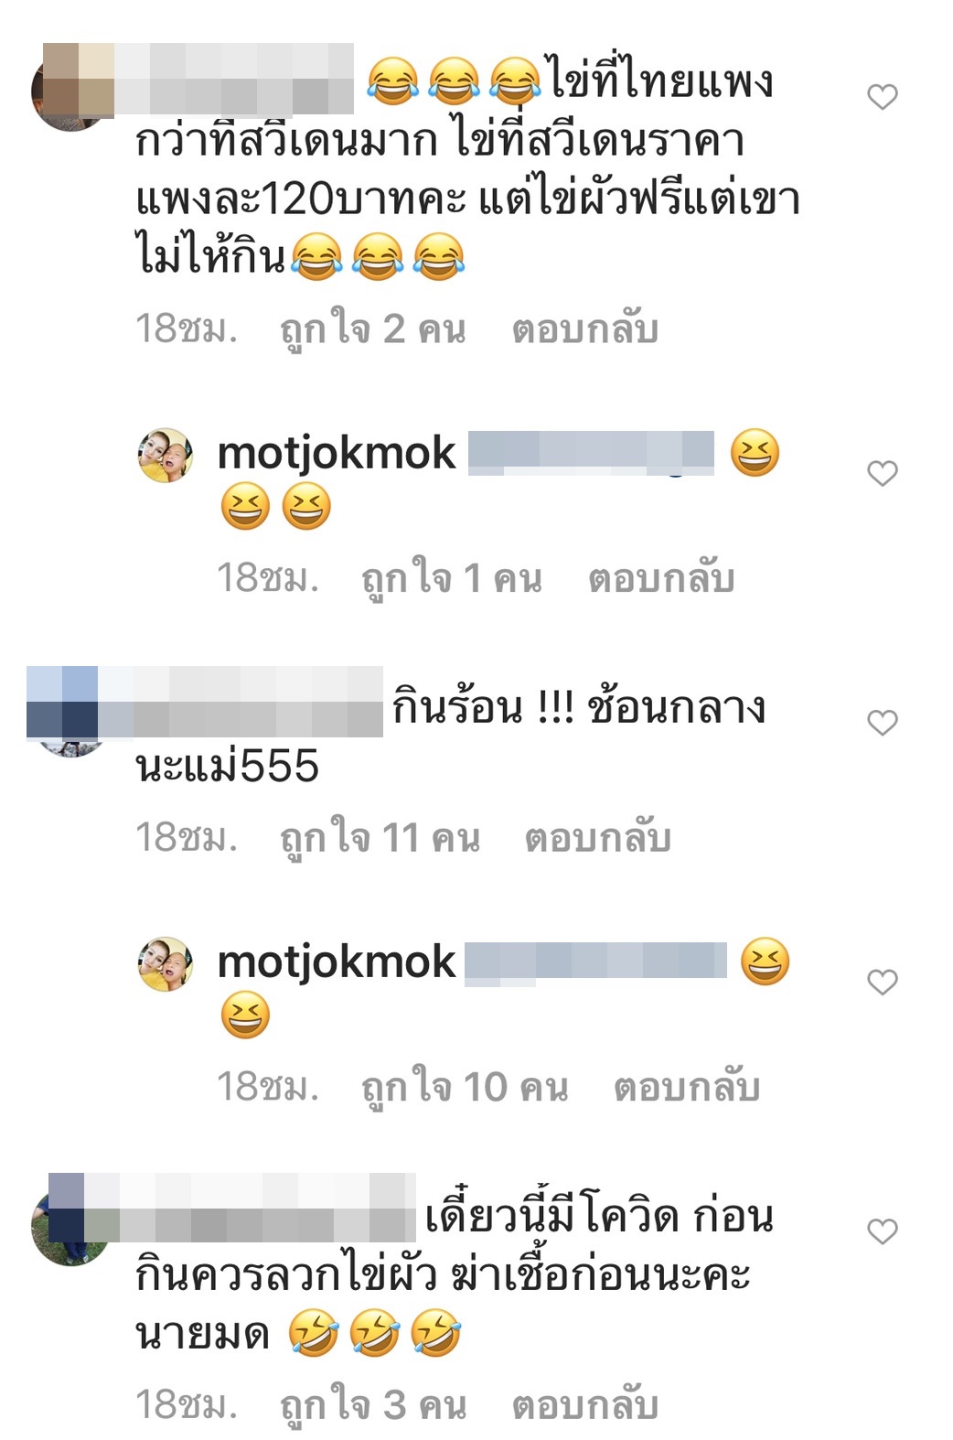The image size is (953, 1440).
Task: Open motjokmok profile from second reply username
Action: (337, 962)
